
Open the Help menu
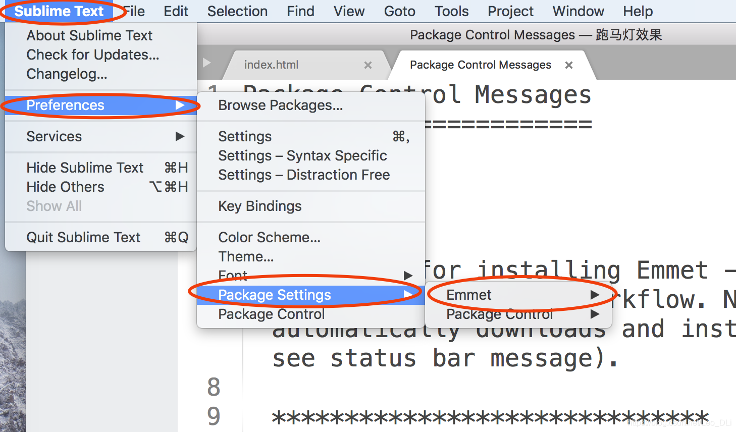pos(638,11)
